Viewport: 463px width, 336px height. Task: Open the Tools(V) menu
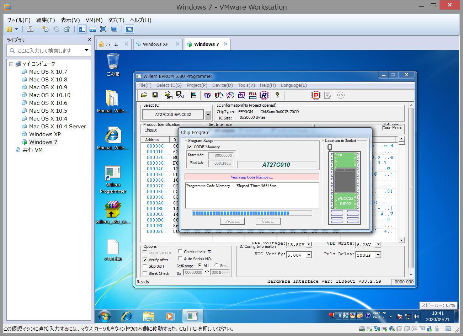(x=246, y=85)
